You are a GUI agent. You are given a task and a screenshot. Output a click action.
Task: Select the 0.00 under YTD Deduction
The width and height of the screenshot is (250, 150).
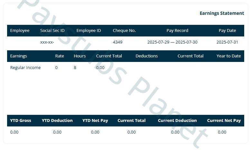click(57, 132)
